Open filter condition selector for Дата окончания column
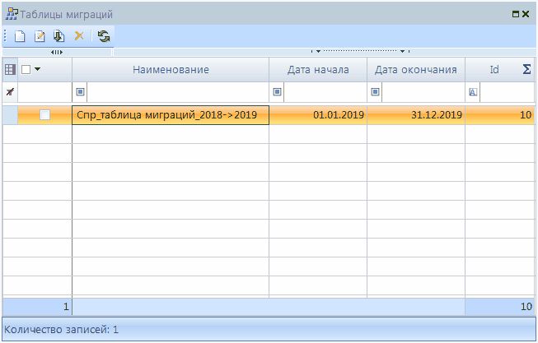The width and height of the screenshot is (538, 343). coord(375,92)
